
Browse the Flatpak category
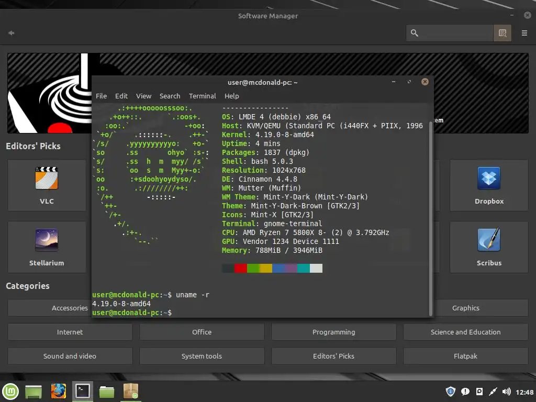tap(465, 356)
